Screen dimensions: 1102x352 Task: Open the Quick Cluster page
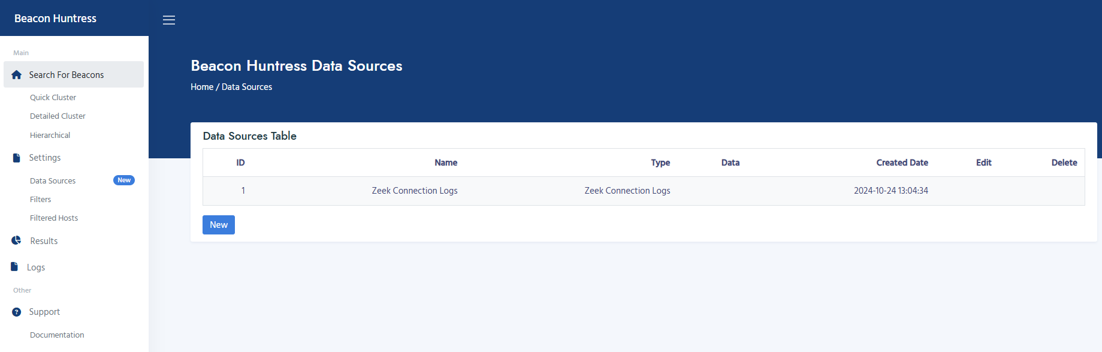click(53, 97)
